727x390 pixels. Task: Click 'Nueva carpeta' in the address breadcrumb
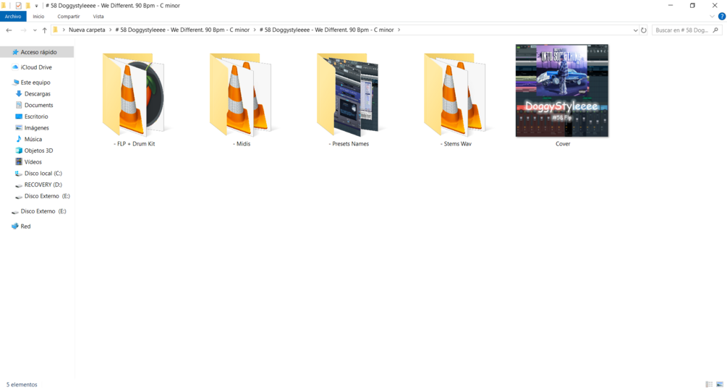(87, 30)
